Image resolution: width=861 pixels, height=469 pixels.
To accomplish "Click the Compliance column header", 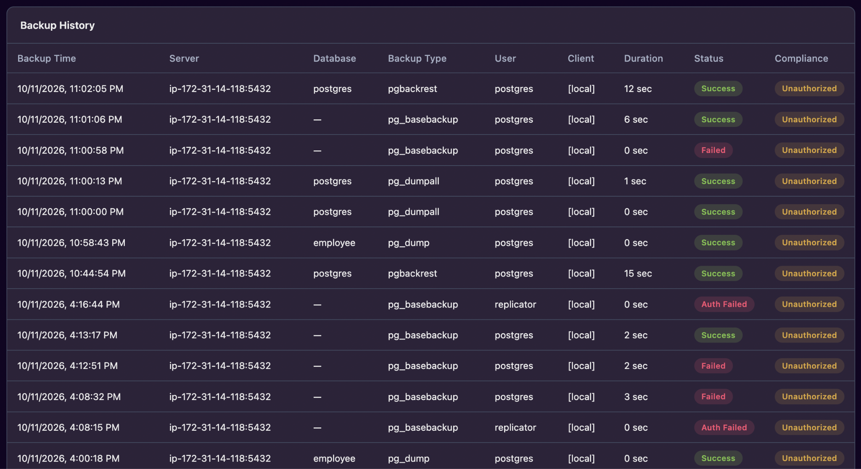I will point(801,58).
